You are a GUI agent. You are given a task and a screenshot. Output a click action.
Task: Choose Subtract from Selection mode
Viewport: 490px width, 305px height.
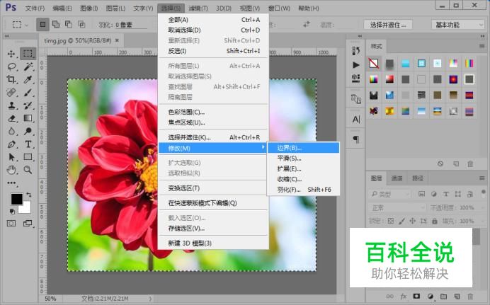69,24
